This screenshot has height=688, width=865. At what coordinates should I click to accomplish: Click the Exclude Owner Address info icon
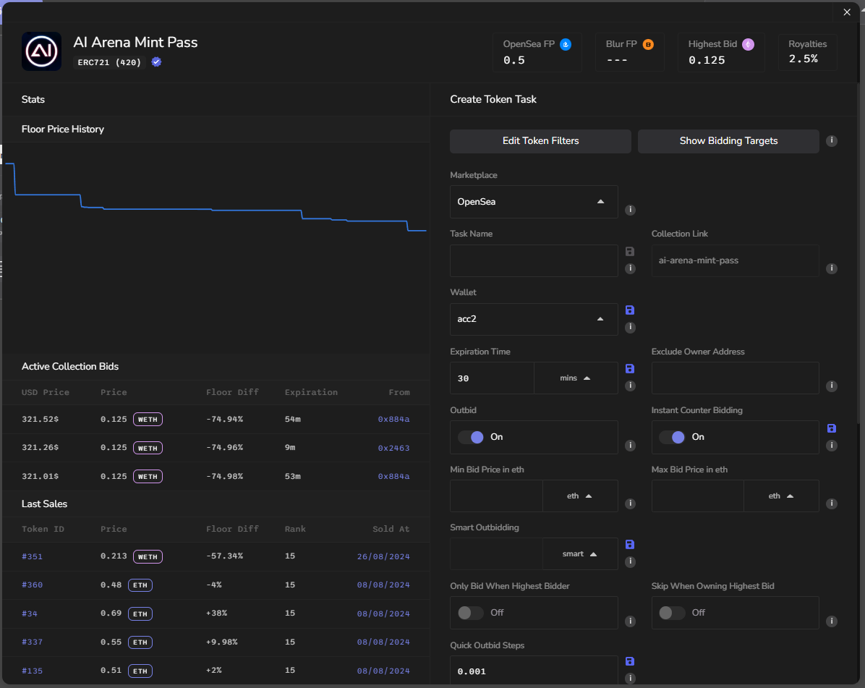point(831,386)
